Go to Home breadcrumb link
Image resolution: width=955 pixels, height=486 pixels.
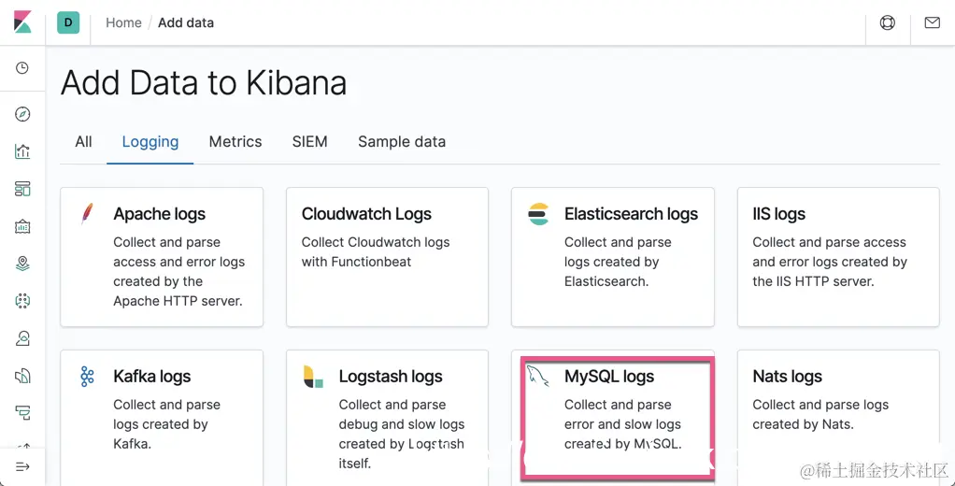tap(123, 22)
